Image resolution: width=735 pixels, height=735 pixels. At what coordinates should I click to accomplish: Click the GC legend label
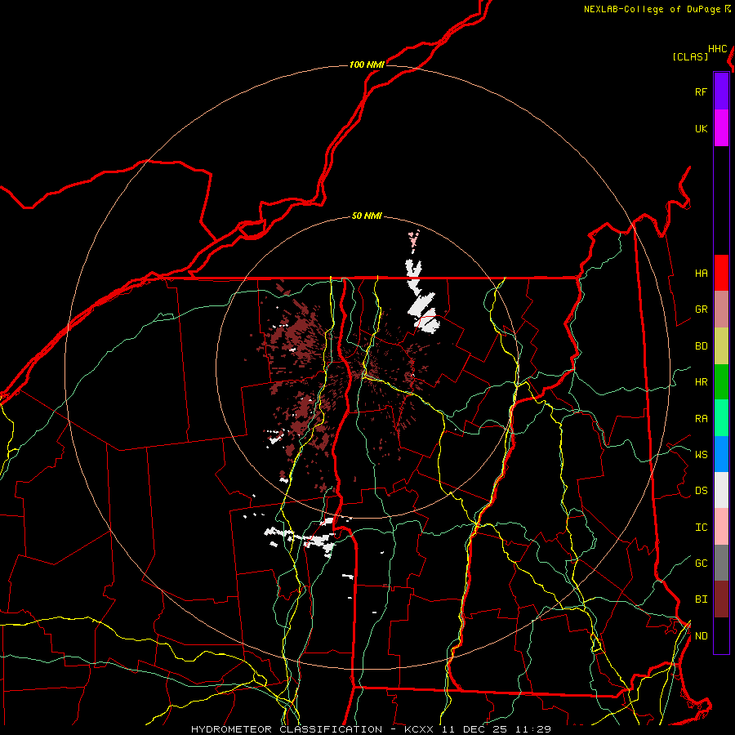[x=701, y=563]
